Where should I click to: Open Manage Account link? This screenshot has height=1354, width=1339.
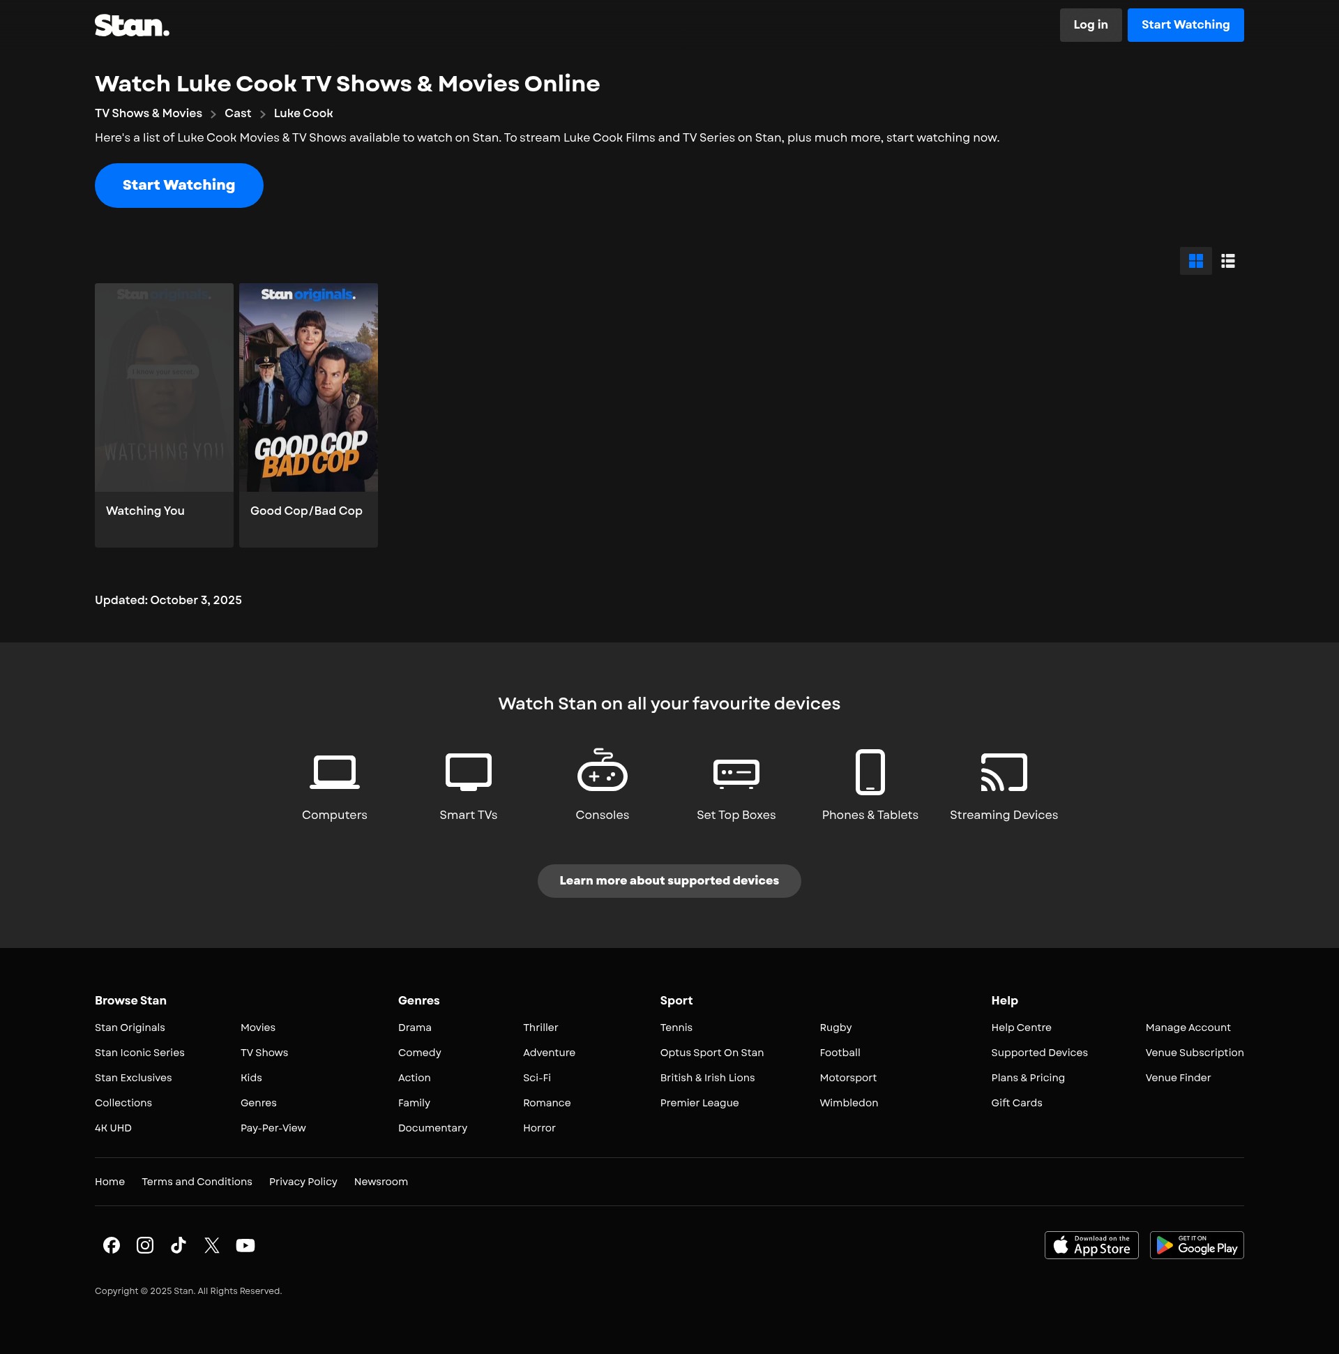[x=1188, y=1028]
